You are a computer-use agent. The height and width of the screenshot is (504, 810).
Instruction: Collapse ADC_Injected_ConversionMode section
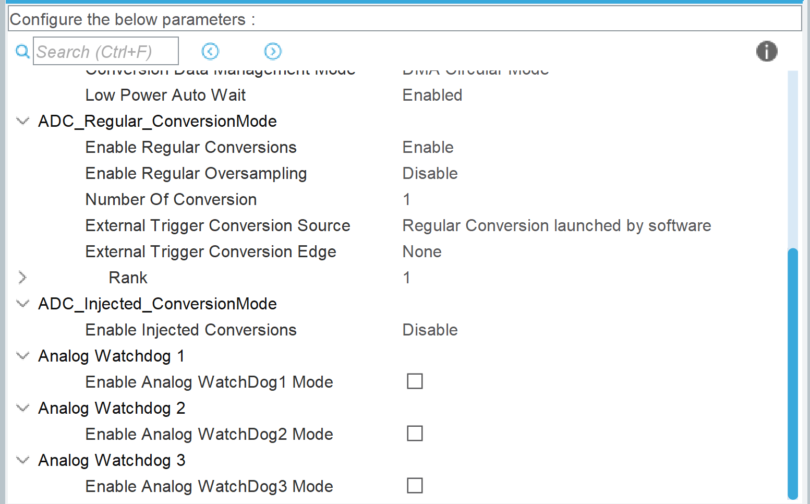pyautogui.click(x=22, y=304)
